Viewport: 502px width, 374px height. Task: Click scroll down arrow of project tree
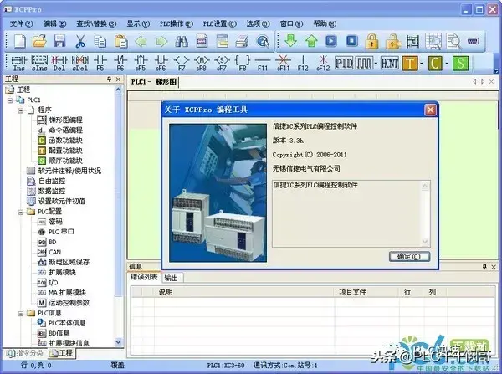tap(118, 342)
